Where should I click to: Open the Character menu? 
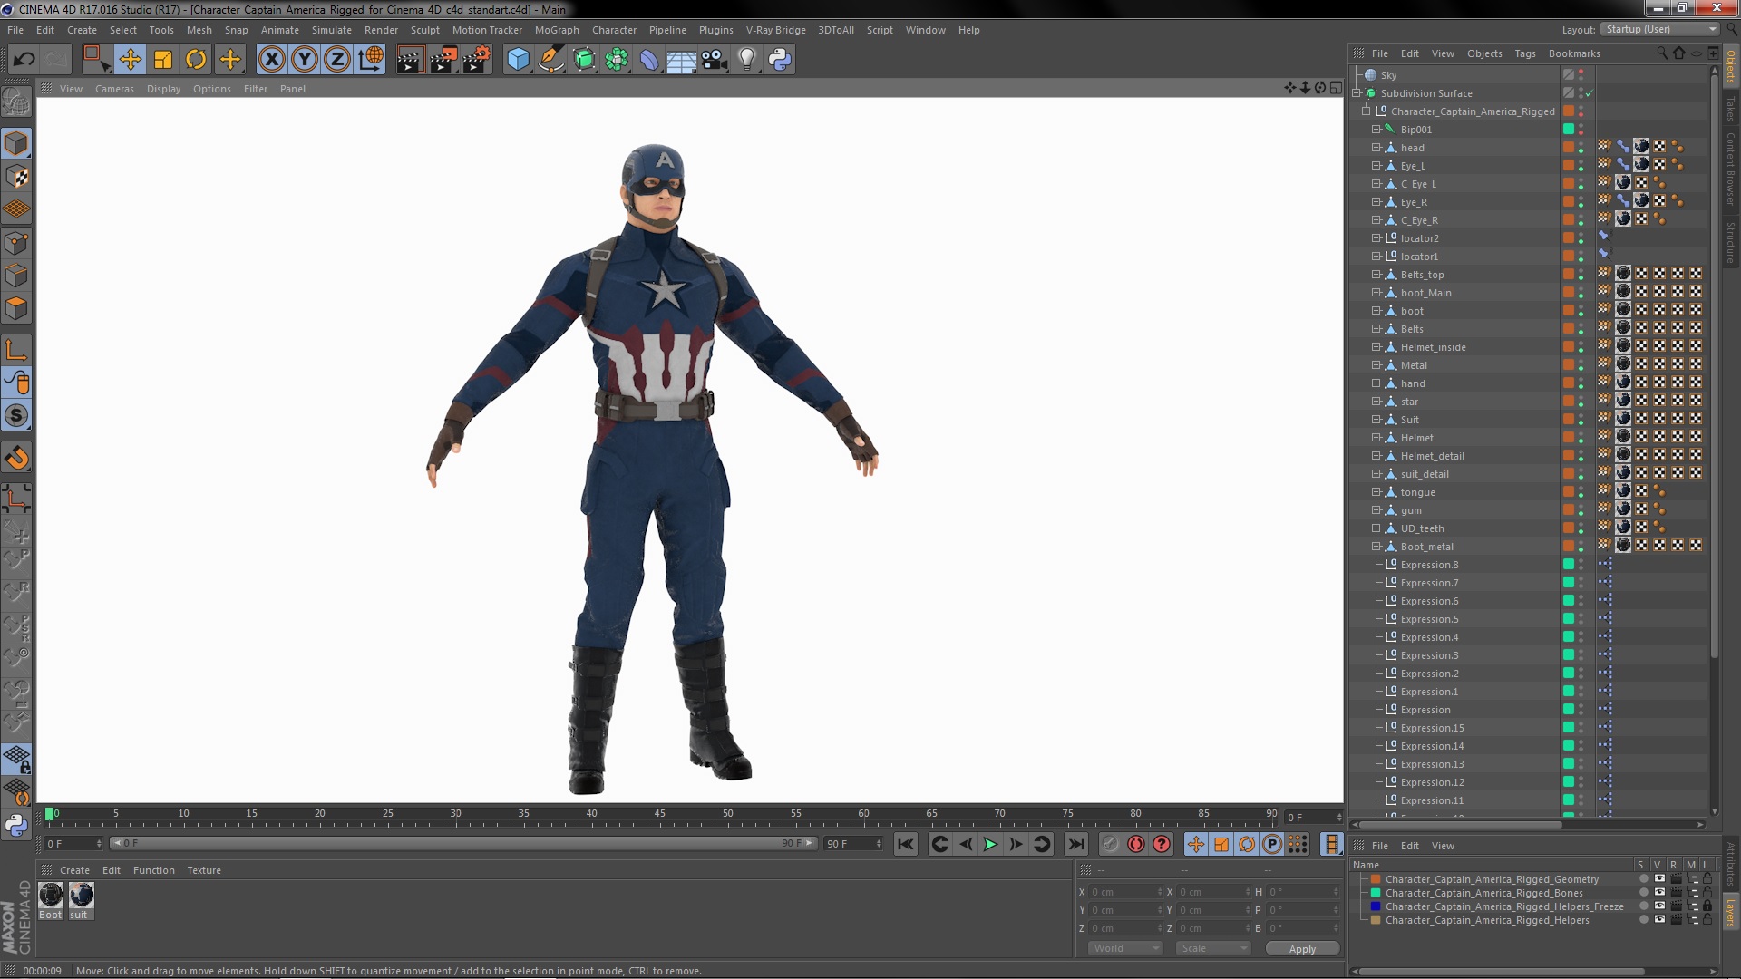(x=614, y=30)
